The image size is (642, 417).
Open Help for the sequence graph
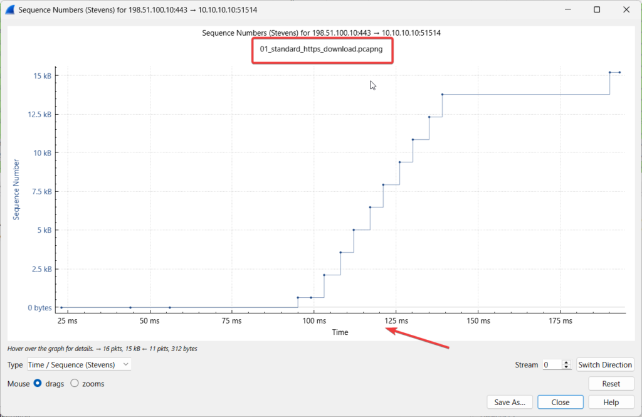click(x=611, y=402)
